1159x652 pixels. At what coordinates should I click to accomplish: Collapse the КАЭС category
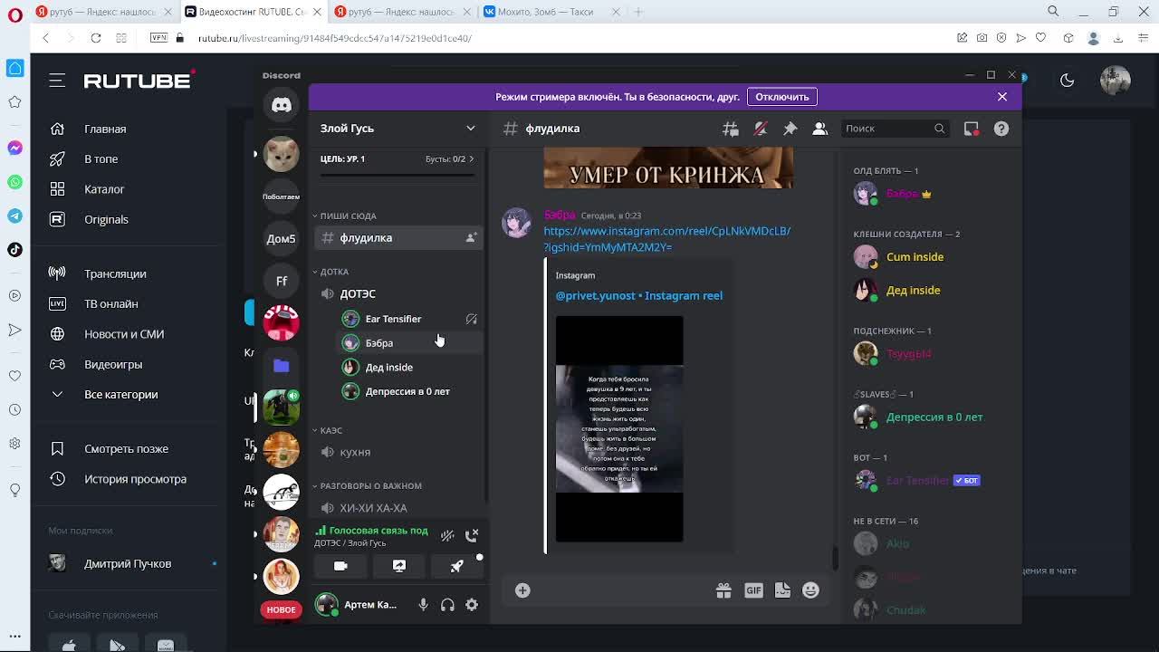click(x=330, y=430)
